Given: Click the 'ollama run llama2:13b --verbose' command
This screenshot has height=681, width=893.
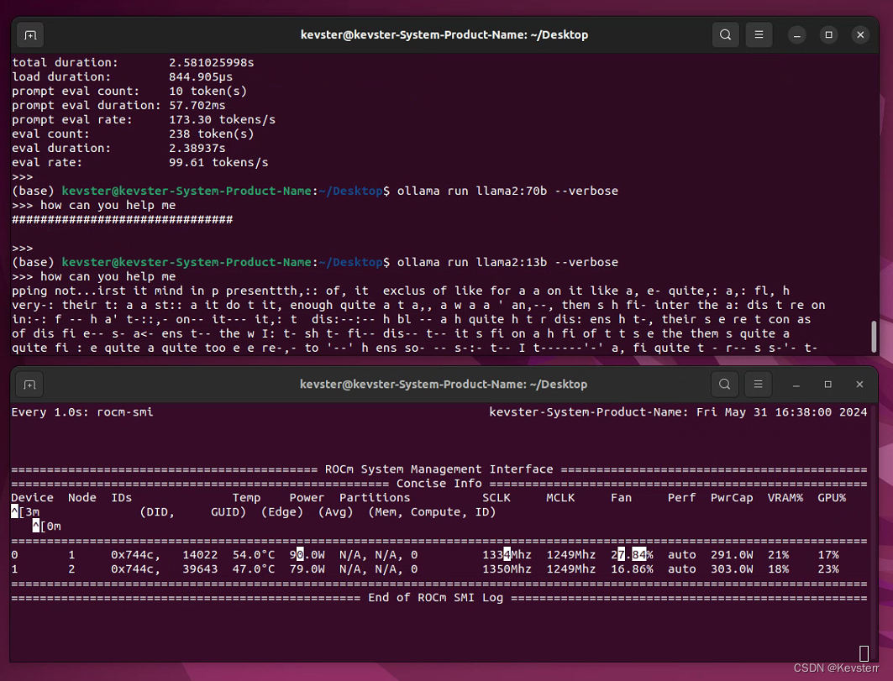Looking at the screenshot, I should tap(507, 262).
